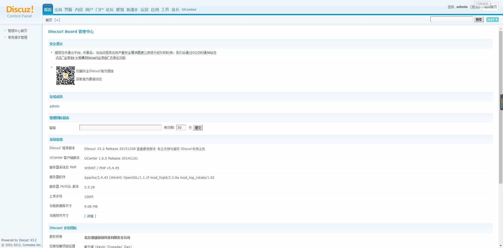Open the 防灌水 menu tab
Viewport: 503px width, 248px height.
point(132,10)
